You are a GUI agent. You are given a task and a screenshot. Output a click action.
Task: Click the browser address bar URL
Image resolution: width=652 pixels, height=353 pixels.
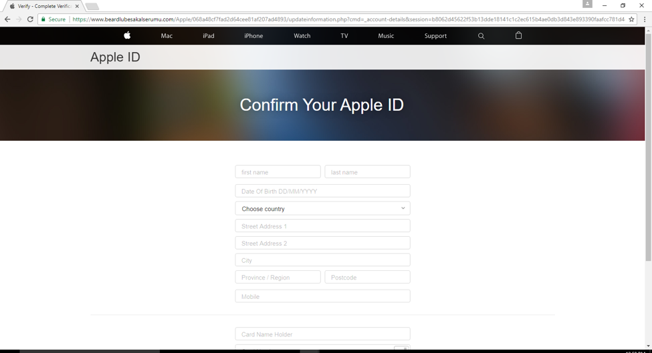(x=348, y=19)
